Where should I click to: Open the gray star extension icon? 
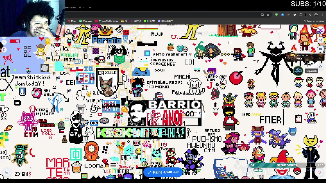[289, 15]
